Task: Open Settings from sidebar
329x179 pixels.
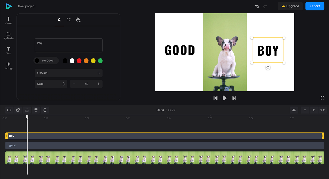Action: pyautogui.click(x=8, y=65)
